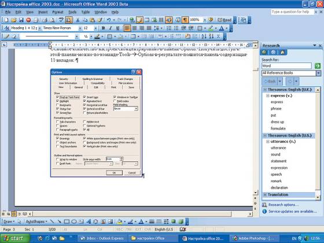Click the Select Objects arrow icon
324x243 pixels.
19,222
